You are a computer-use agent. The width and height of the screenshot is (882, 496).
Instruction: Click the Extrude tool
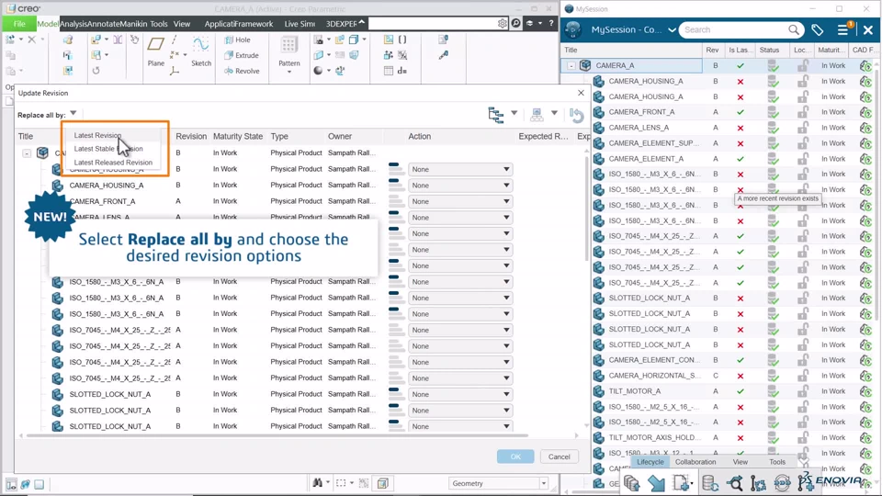tap(242, 55)
